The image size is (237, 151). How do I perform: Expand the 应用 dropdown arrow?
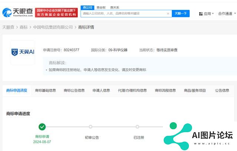pos(213,14)
